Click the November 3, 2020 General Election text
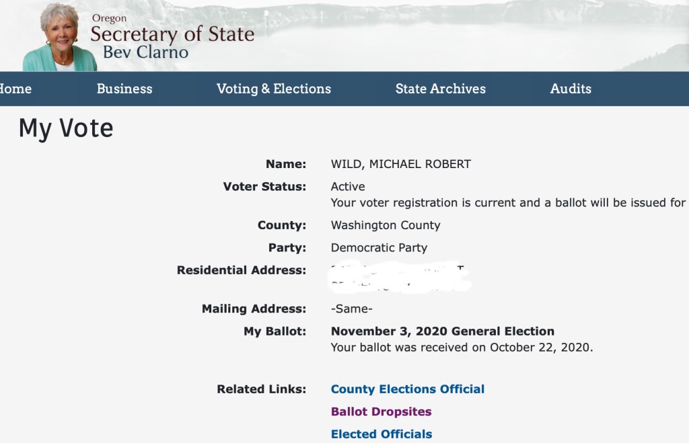Viewport: 689px width, 443px height. pyautogui.click(x=443, y=331)
